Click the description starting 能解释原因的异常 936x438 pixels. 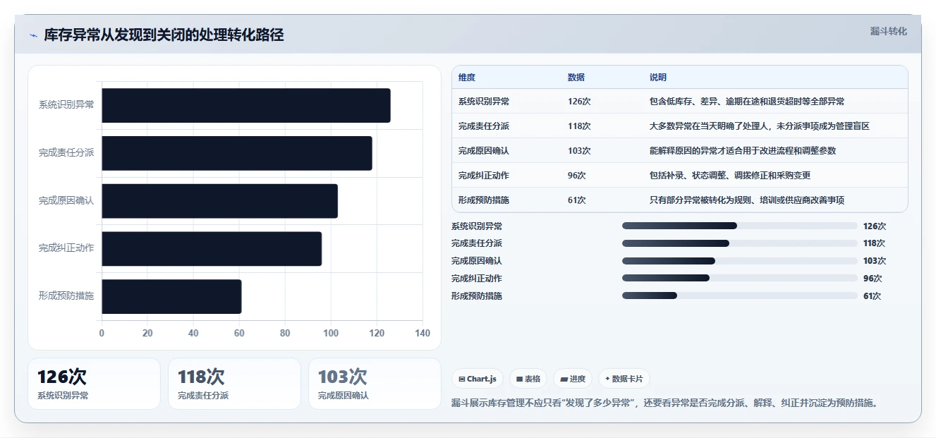[x=743, y=151]
